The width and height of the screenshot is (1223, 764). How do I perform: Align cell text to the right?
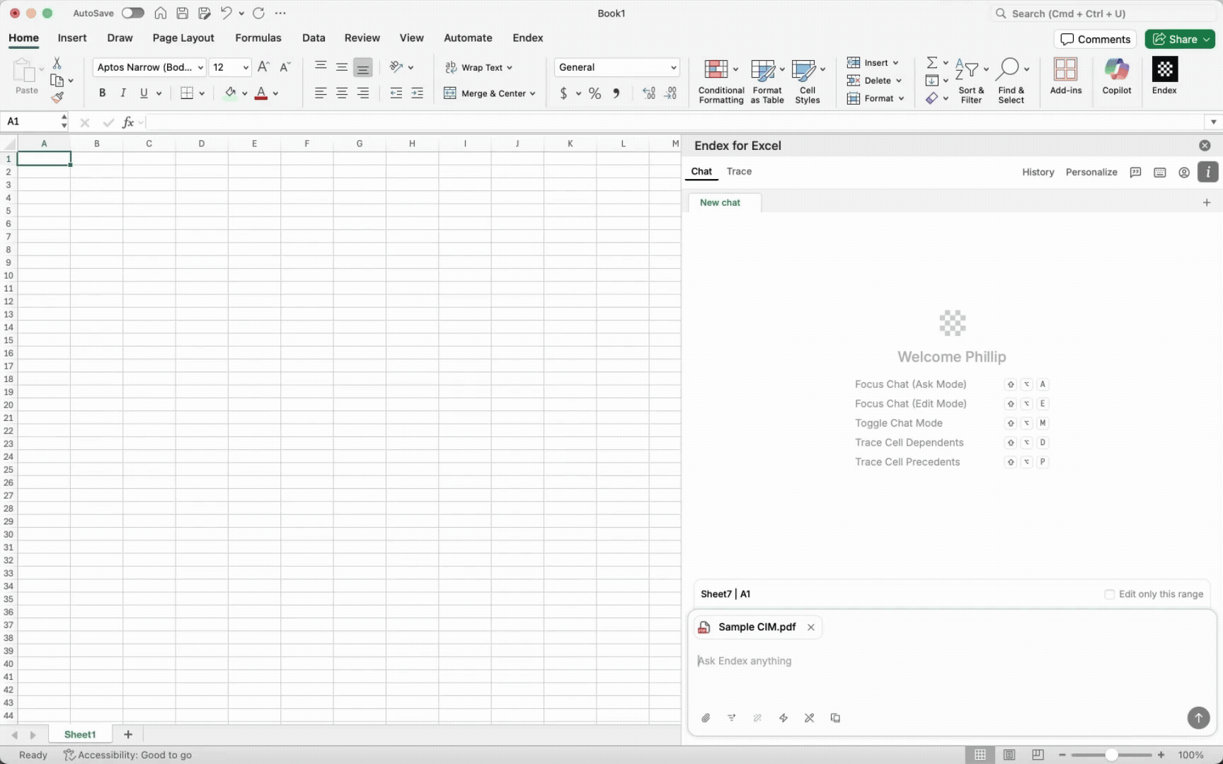(363, 93)
